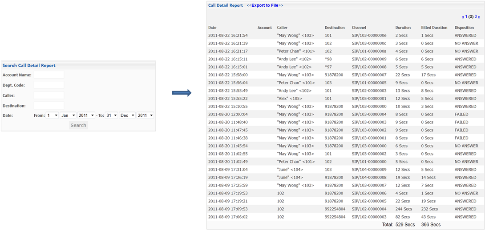Click the Caller input field

[49, 95]
